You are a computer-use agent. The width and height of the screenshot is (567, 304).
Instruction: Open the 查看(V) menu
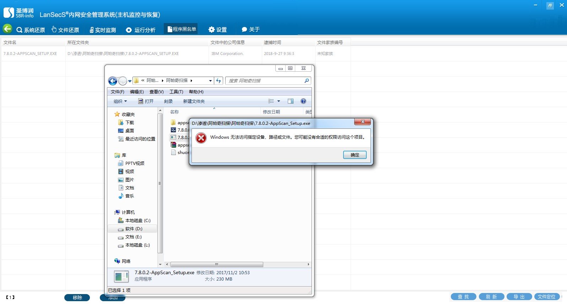point(156,92)
